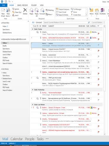
Task: Click Reply All
Action: 37,13
